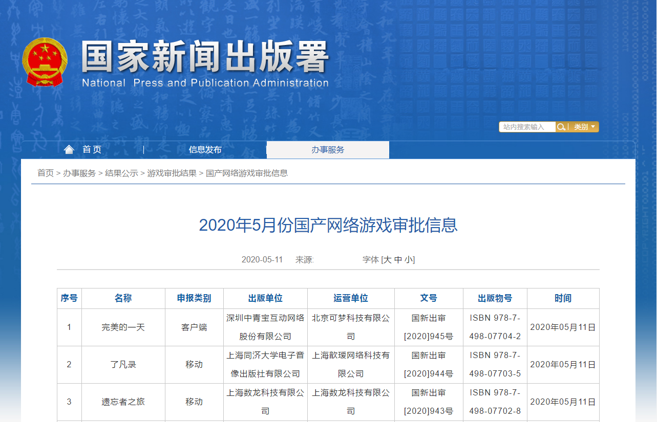Click the 遗忘者之旅 table entry
657x422 pixels.
click(x=123, y=402)
